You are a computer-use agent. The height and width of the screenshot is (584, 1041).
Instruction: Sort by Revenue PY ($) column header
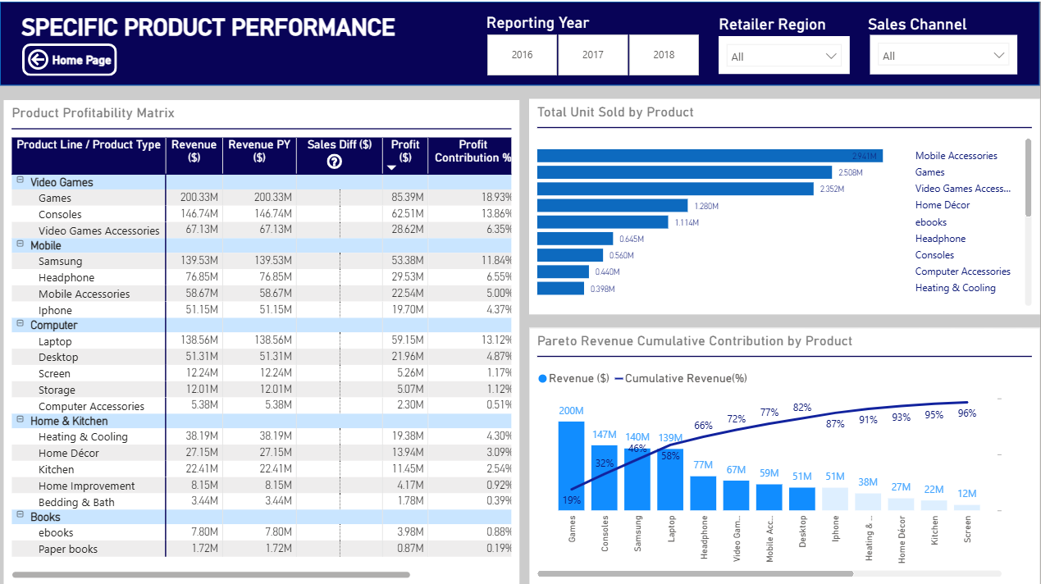pos(259,151)
